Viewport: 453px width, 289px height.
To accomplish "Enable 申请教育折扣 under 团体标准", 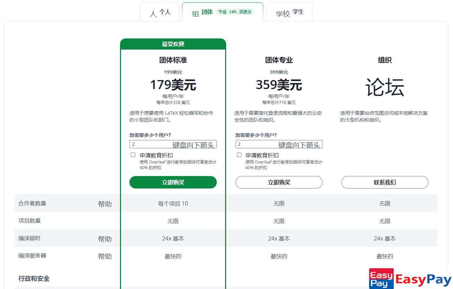I will (x=133, y=155).
